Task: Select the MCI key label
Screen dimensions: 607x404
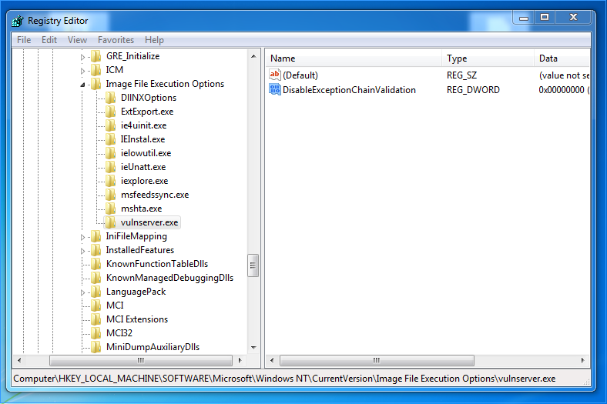Action: click(115, 306)
